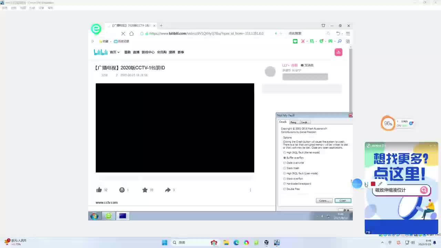Image resolution: width=441 pixels, height=248 pixels.
Task: Like the video with the thumbs-up icon
Action: (x=99, y=190)
